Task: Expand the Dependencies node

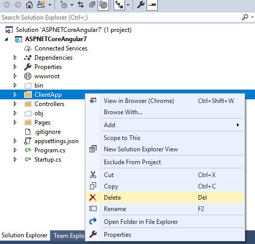Action: pyautogui.click(x=15, y=58)
